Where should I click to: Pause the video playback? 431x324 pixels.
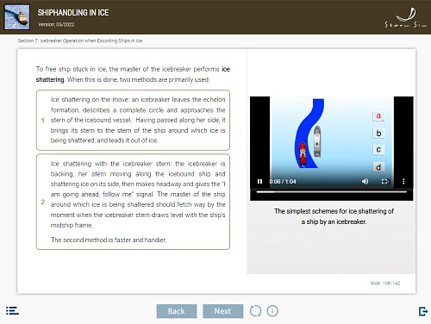click(x=259, y=181)
